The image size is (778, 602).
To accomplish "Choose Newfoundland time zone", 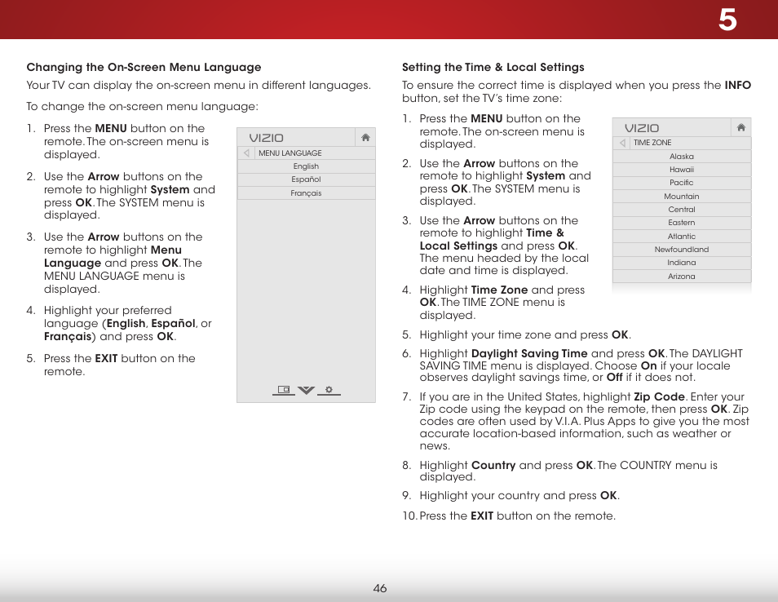I will [682, 250].
